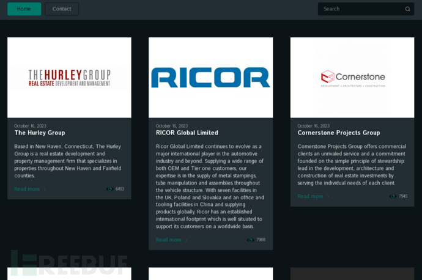The height and width of the screenshot is (280, 422).
Task: Click the eye views icon on RICOR card
Action: point(250,240)
